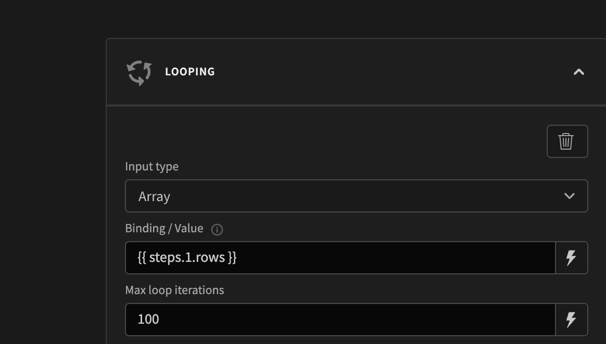Enable the fx bolt on the rows binding field
The height and width of the screenshot is (344, 606).
pyautogui.click(x=571, y=257)
